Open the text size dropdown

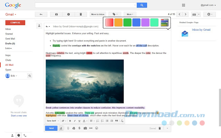click(64, 121)
